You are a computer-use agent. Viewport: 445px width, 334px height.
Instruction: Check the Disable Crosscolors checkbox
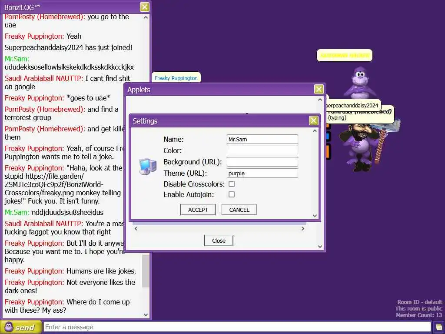[x=232, y=184]
